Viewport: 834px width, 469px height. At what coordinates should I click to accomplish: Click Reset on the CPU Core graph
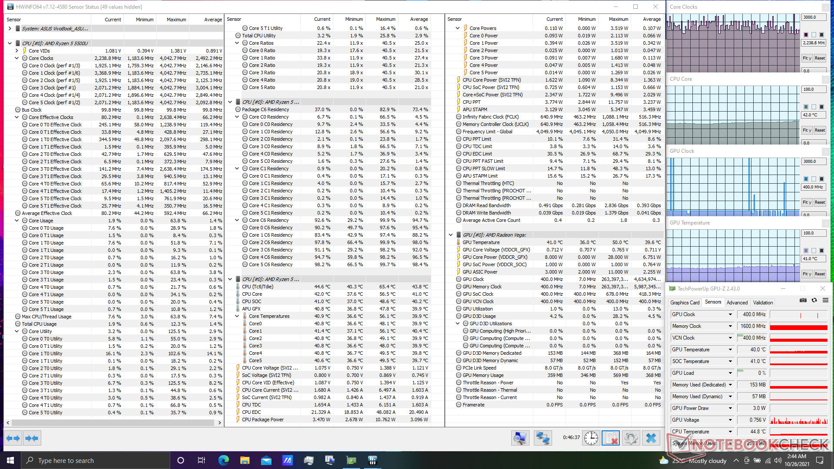pos(820,130)
